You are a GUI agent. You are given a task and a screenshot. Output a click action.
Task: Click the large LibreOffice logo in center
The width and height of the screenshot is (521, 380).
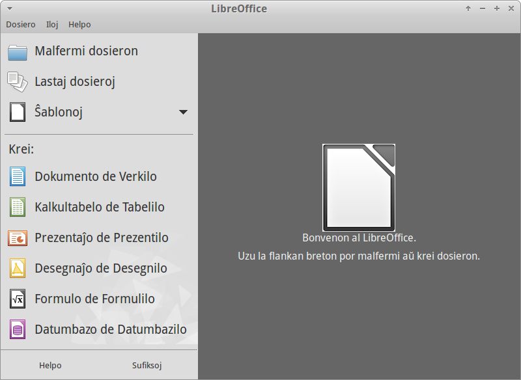359,187
